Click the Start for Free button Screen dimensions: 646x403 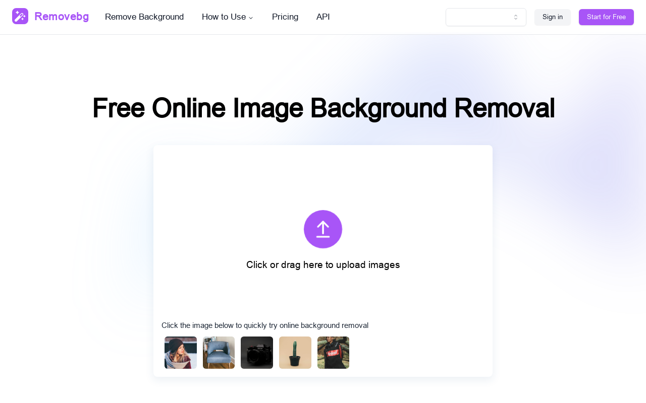coord(606,17)
